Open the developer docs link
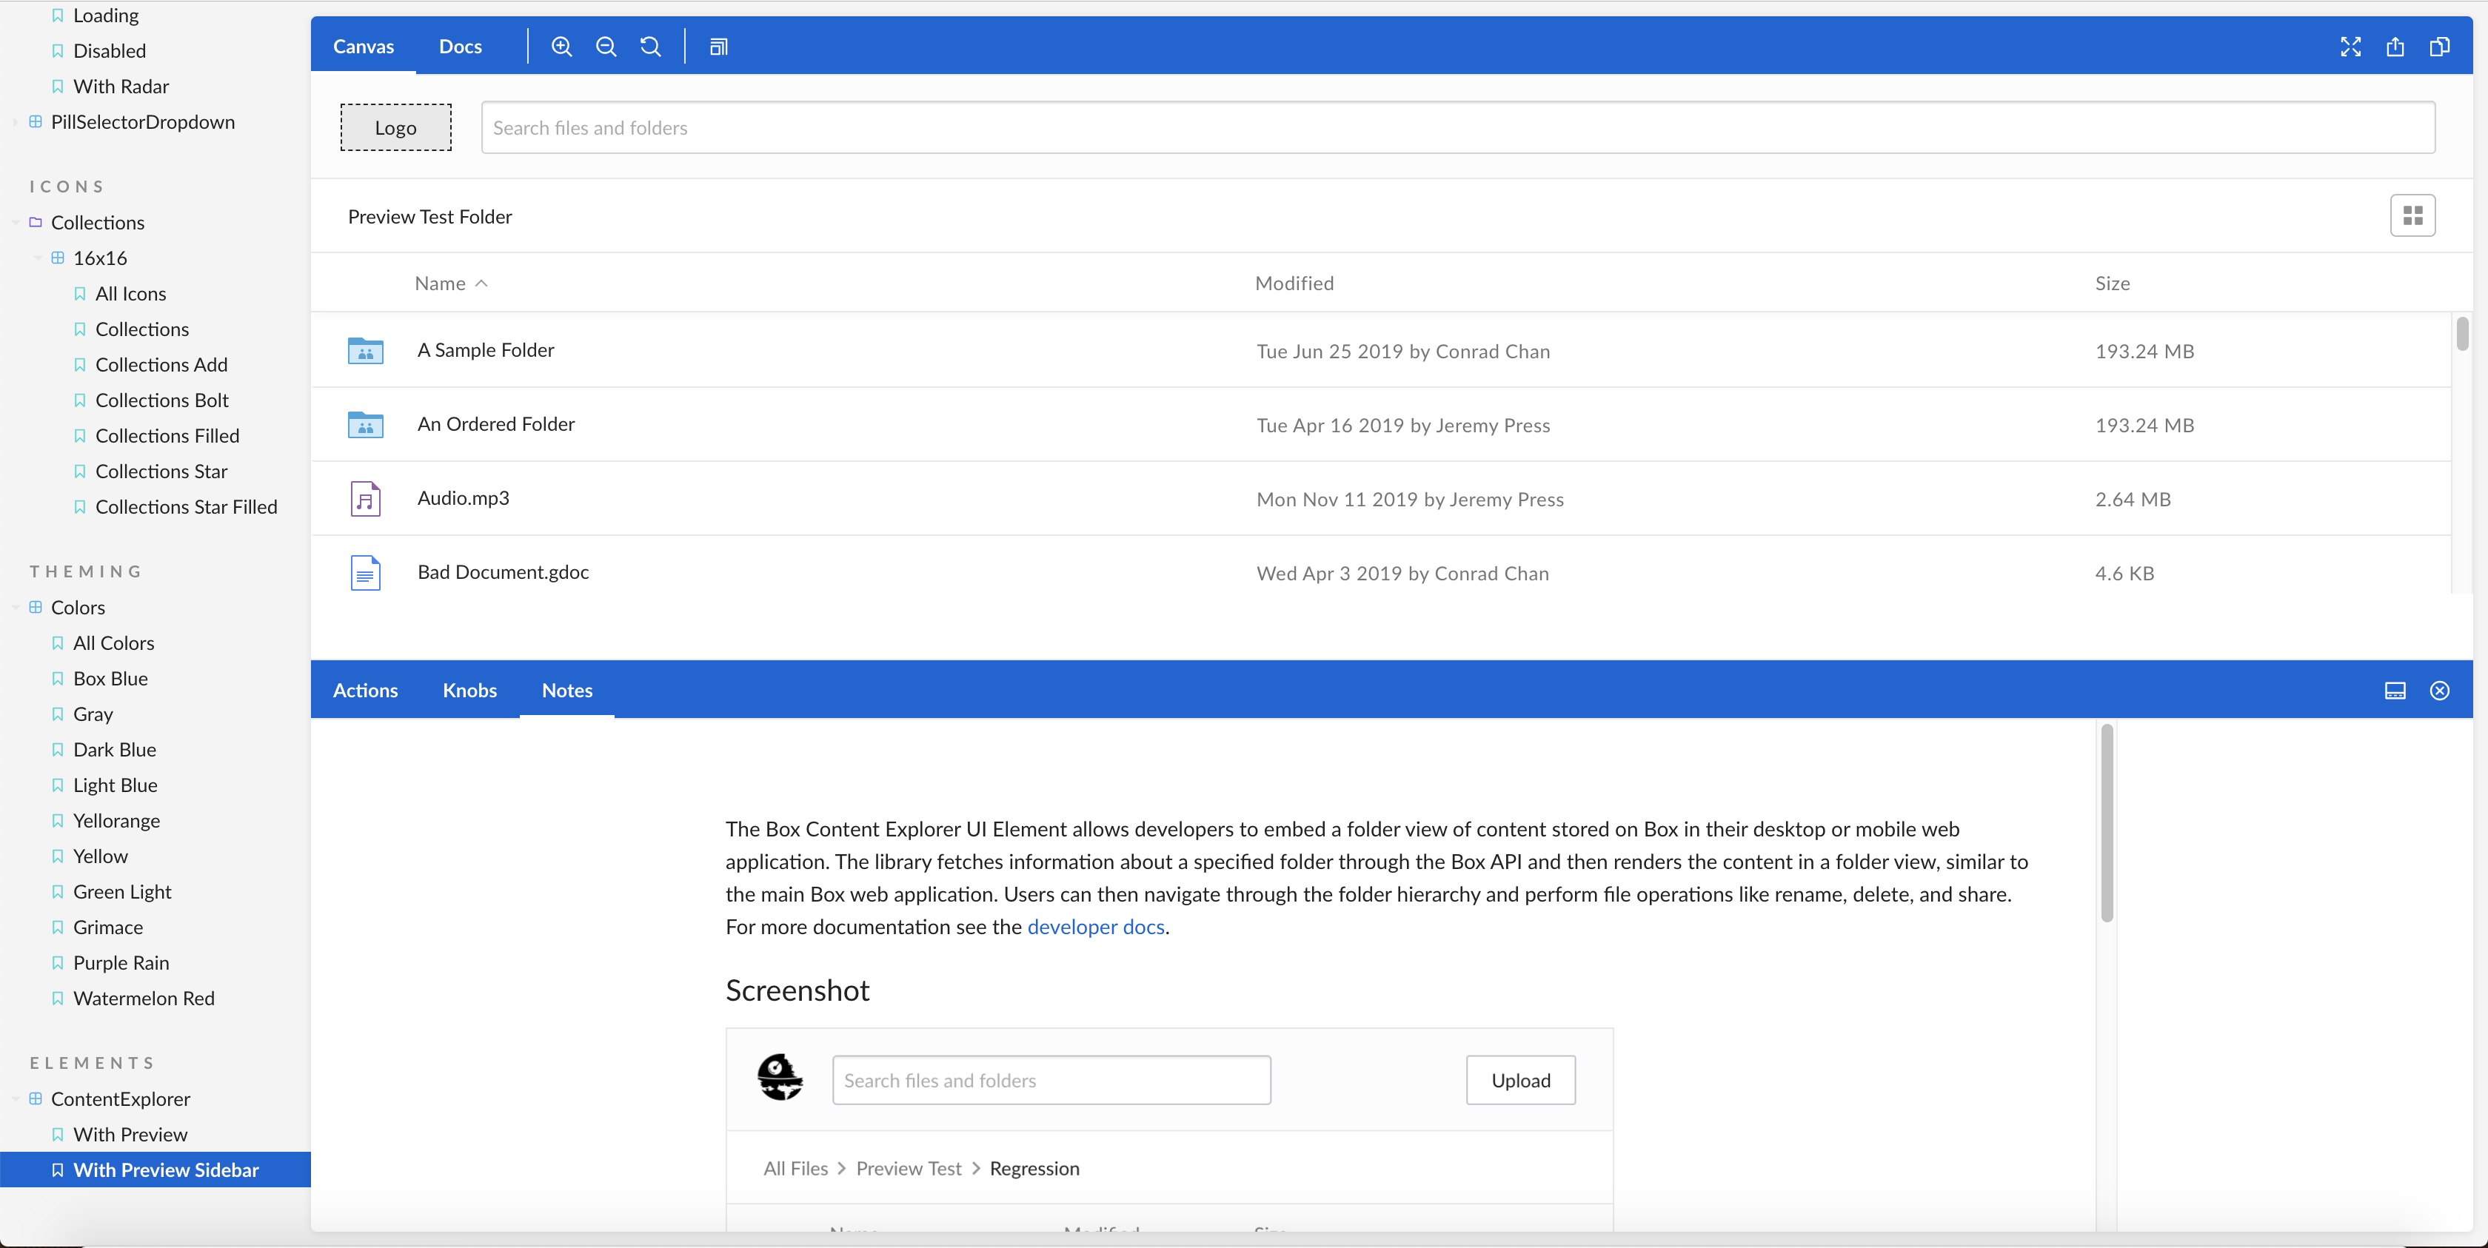Screen dimensions: 2488x1248 (x=1094, y=927)
